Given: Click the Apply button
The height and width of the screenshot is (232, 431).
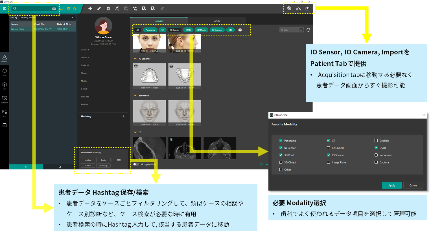Looking at the screenshot, I should 391,185.
